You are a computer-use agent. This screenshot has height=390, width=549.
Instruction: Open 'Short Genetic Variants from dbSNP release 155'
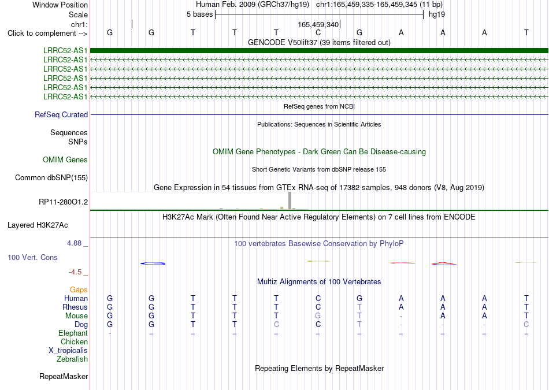(319, 169)
